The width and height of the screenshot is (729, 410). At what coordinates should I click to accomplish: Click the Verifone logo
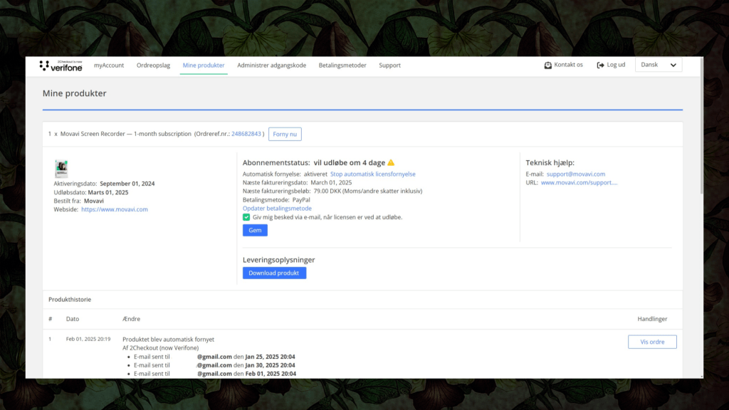[61, 65]
